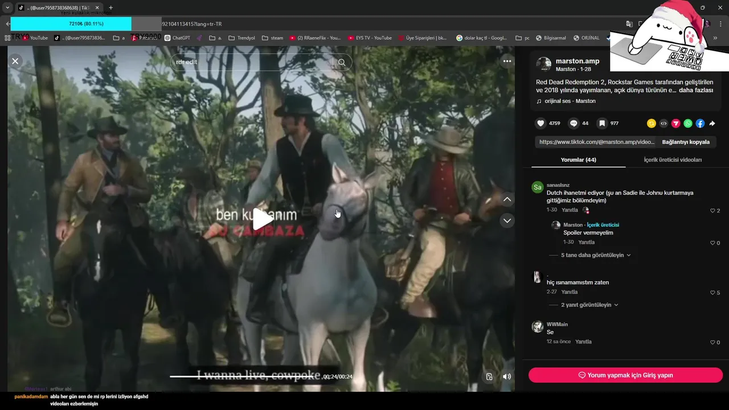Like sanaslsnz's comment
The width and height of the screenshot is (729, 410).
click(x=712, y=211)
